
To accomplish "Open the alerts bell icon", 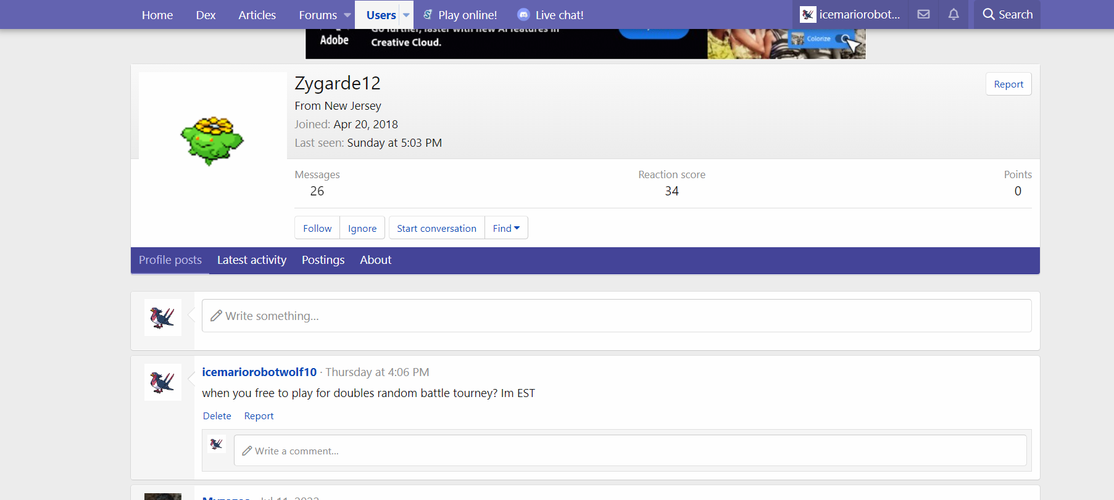I will click(954, 14).
